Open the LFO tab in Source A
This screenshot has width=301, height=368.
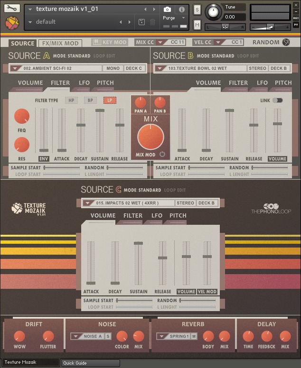point(84,83)
